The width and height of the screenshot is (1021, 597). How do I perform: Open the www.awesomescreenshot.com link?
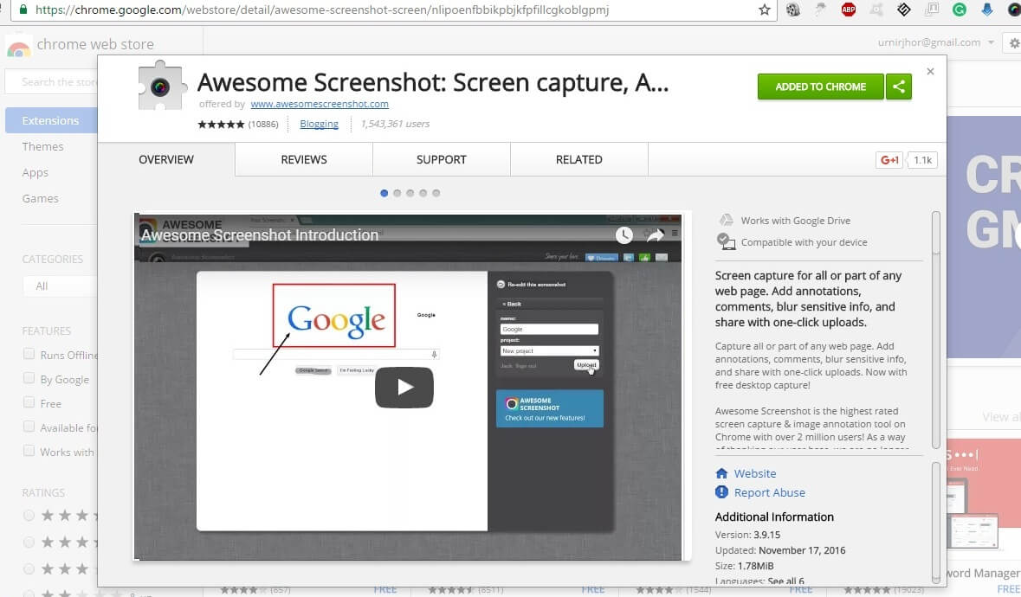(320, 104)
